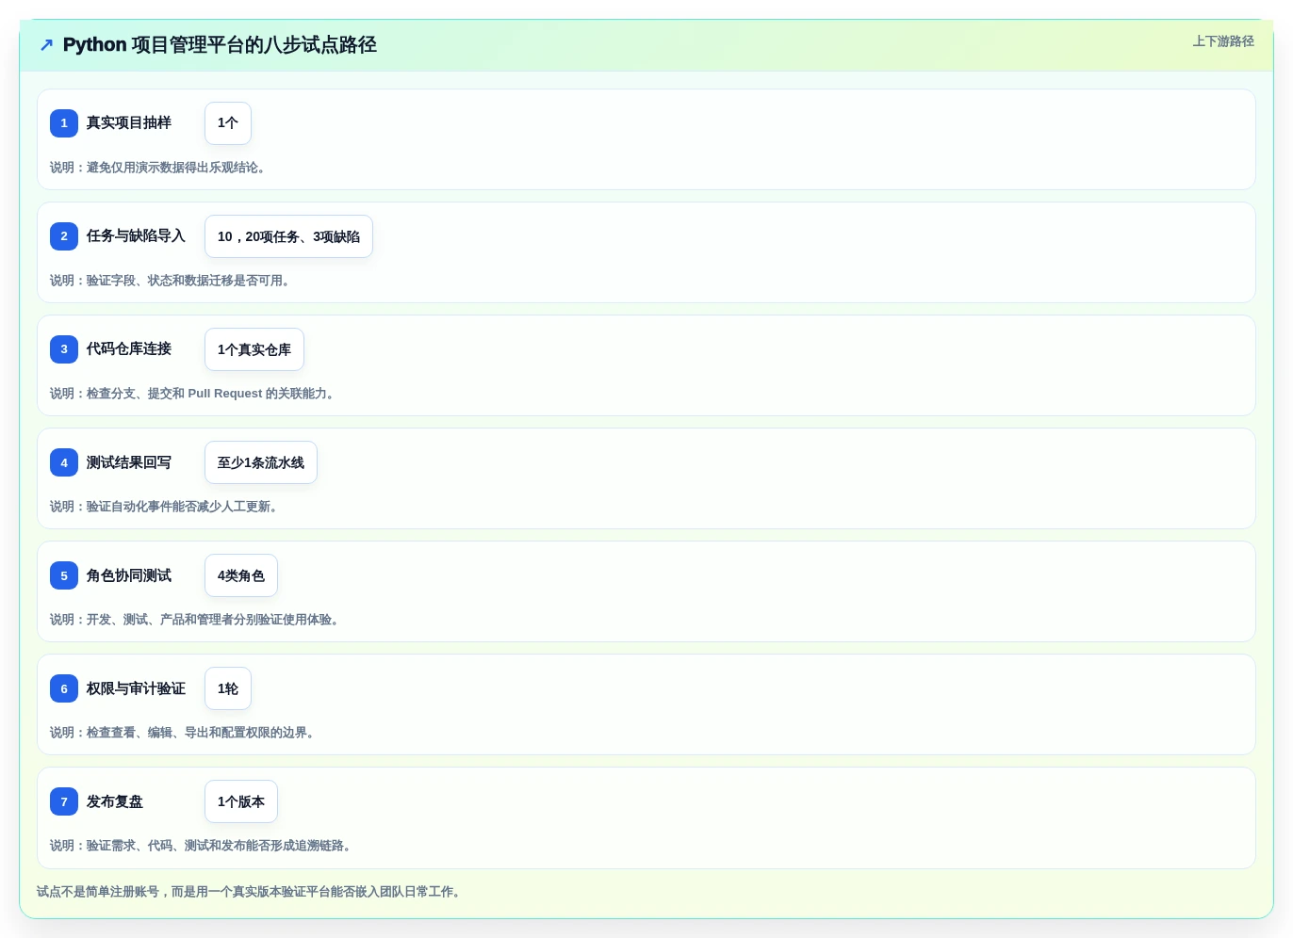Click step number 4 badge
1293x938 pixels.
64,462
